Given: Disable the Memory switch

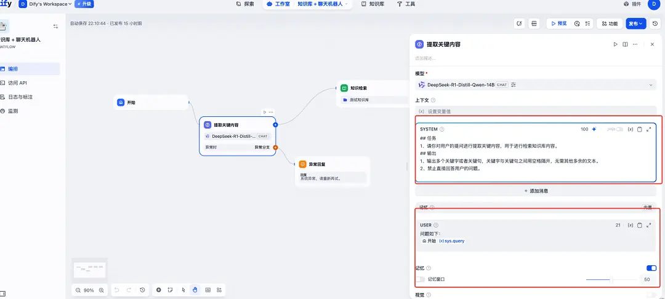Looking at the screenshot, I should (651, 268).
